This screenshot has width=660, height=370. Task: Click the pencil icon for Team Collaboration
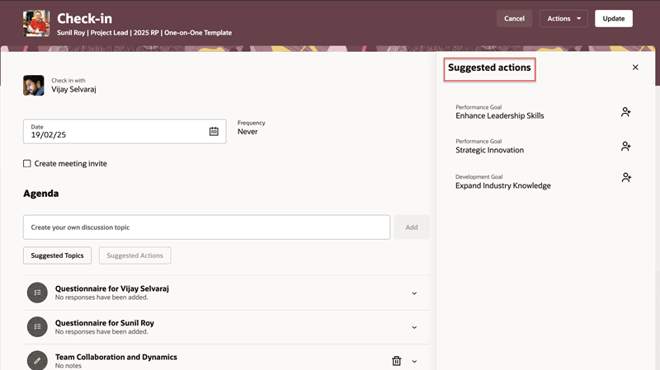click(x=37, y=360)
